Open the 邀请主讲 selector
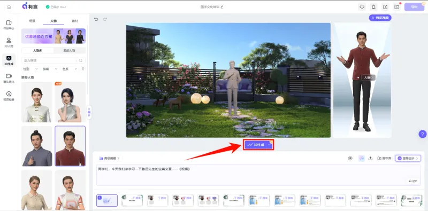 click(x=408, y=158)
